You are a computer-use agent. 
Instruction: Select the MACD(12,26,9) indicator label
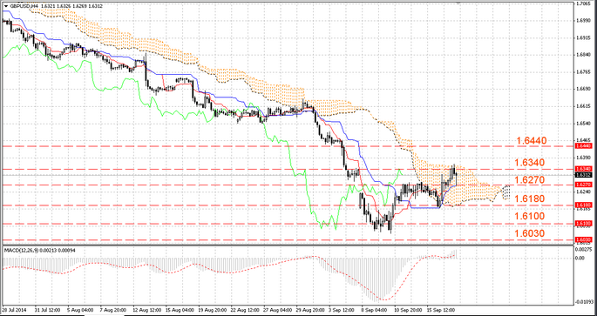coord(21,251)
